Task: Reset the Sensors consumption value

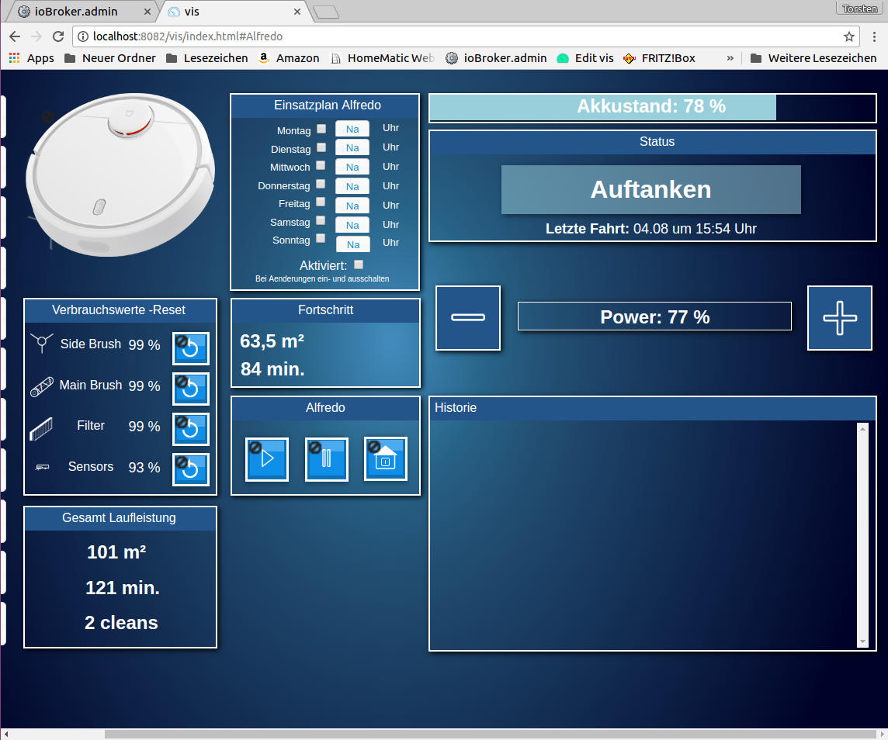Action: click(191, 470)
